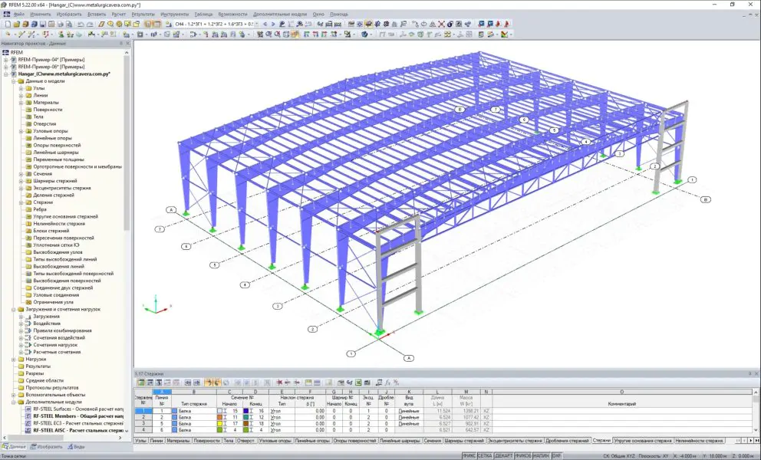Toggle СЕТКА grid in status bar
761x460 pixels.
pos(484,456)
